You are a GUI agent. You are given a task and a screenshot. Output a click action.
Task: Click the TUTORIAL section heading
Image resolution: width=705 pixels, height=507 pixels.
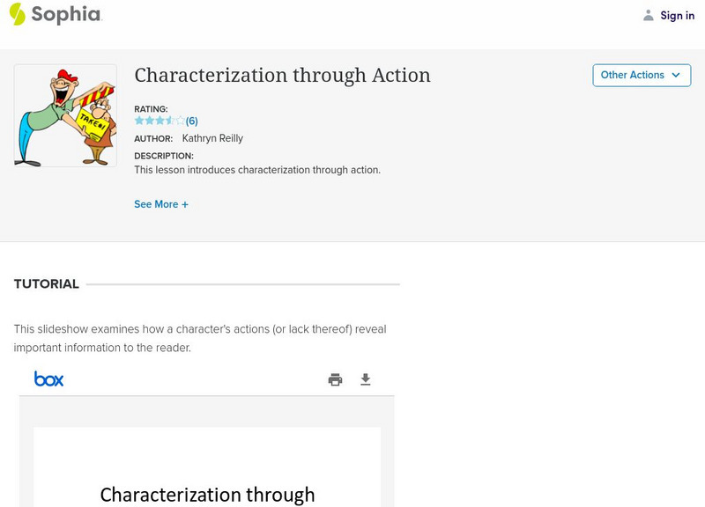47,284
